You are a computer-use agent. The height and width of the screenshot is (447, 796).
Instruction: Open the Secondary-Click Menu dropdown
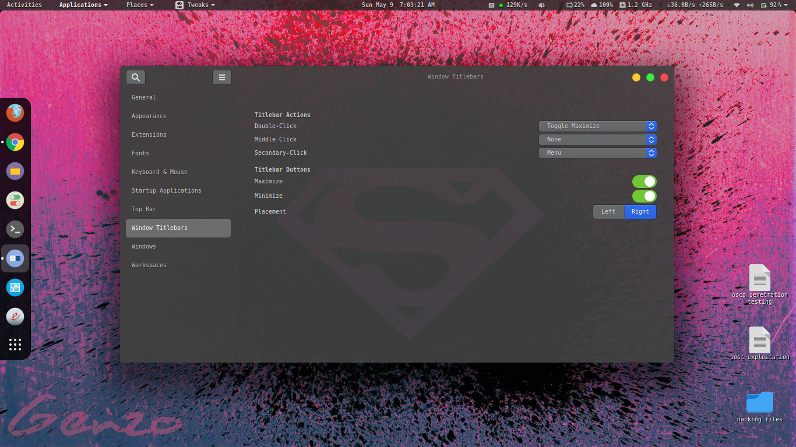click(597, 153)
